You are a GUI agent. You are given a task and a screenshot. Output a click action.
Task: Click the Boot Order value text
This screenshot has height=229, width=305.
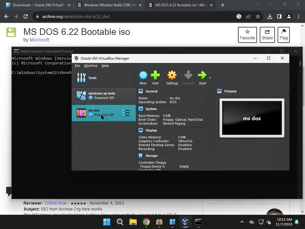click(183, 120)
